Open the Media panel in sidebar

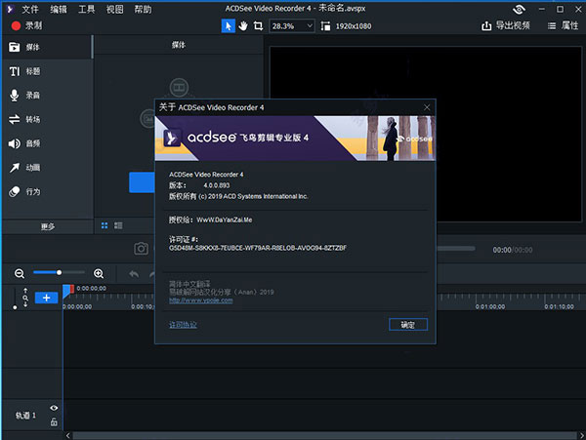coord(32,47)
